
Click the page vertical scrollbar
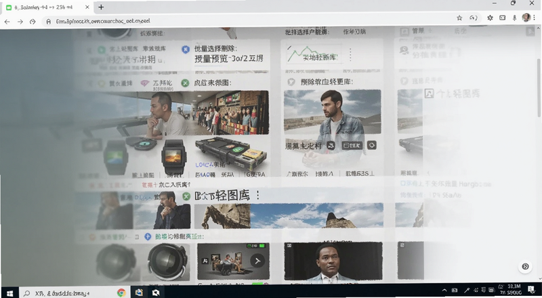pyautogui.click(x=538, y=88)
